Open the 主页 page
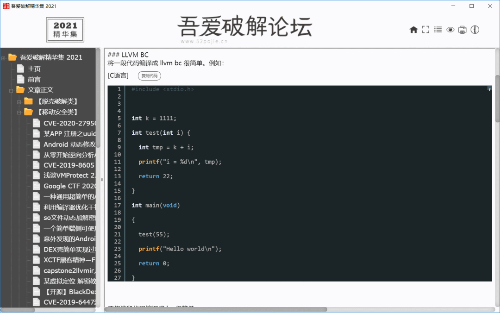The height and width of the screenshot is (313, 500). coord(34,69)
